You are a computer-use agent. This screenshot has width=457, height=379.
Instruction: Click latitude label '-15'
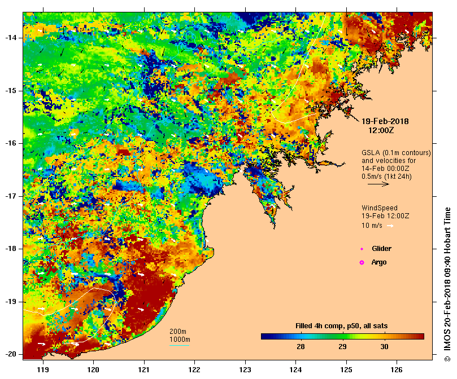tap(11, 91)
